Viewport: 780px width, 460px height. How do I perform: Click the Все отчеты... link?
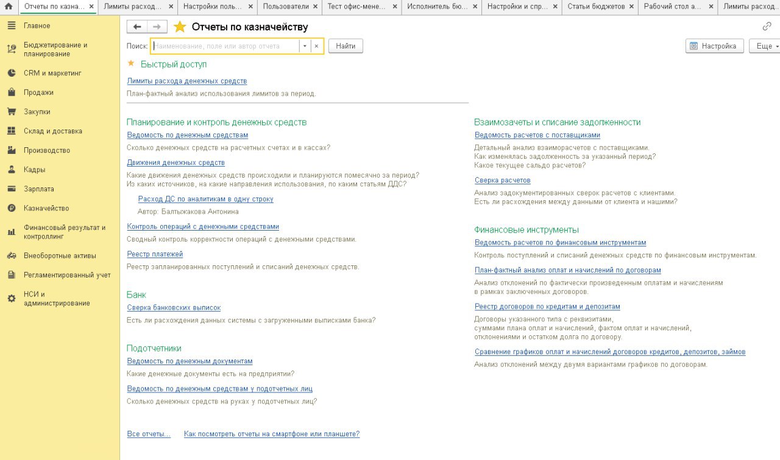pos(149,434)
